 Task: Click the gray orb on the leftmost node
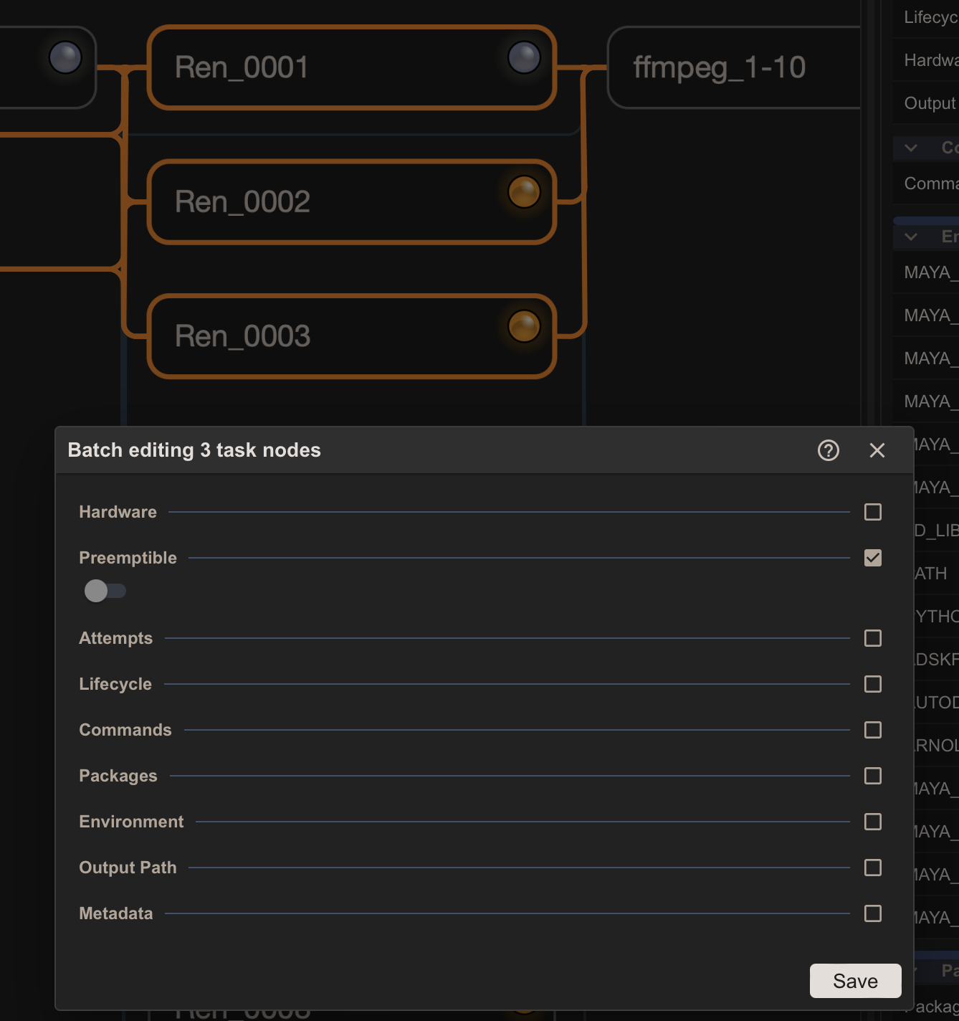65,57
